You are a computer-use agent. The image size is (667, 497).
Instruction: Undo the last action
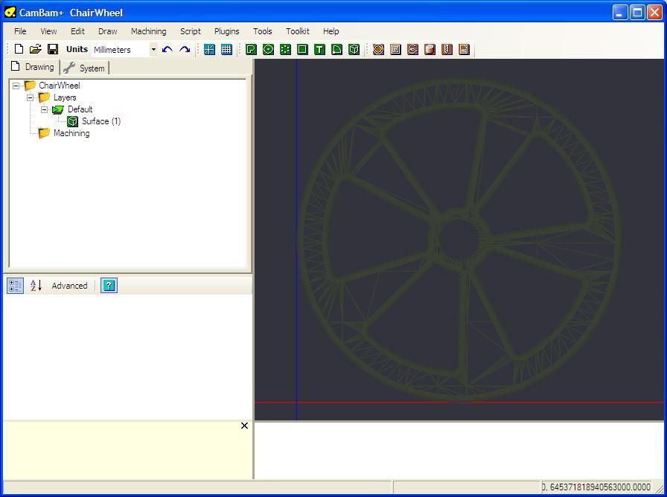point(167,49)
